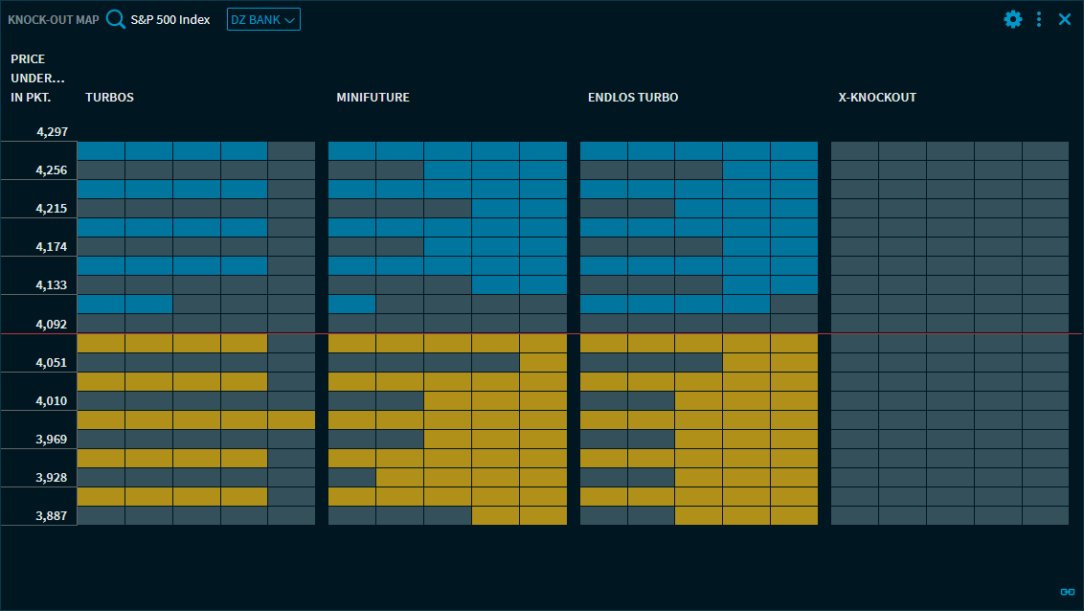Click the search magnifier icon

click(x=116, y=19)
